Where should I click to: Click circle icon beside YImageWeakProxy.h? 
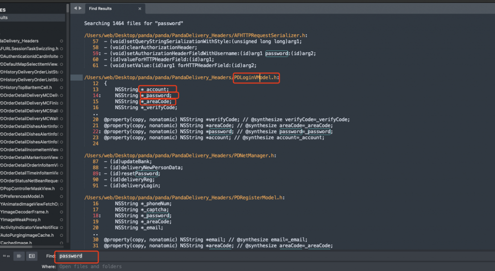click(x=62, y=219)
